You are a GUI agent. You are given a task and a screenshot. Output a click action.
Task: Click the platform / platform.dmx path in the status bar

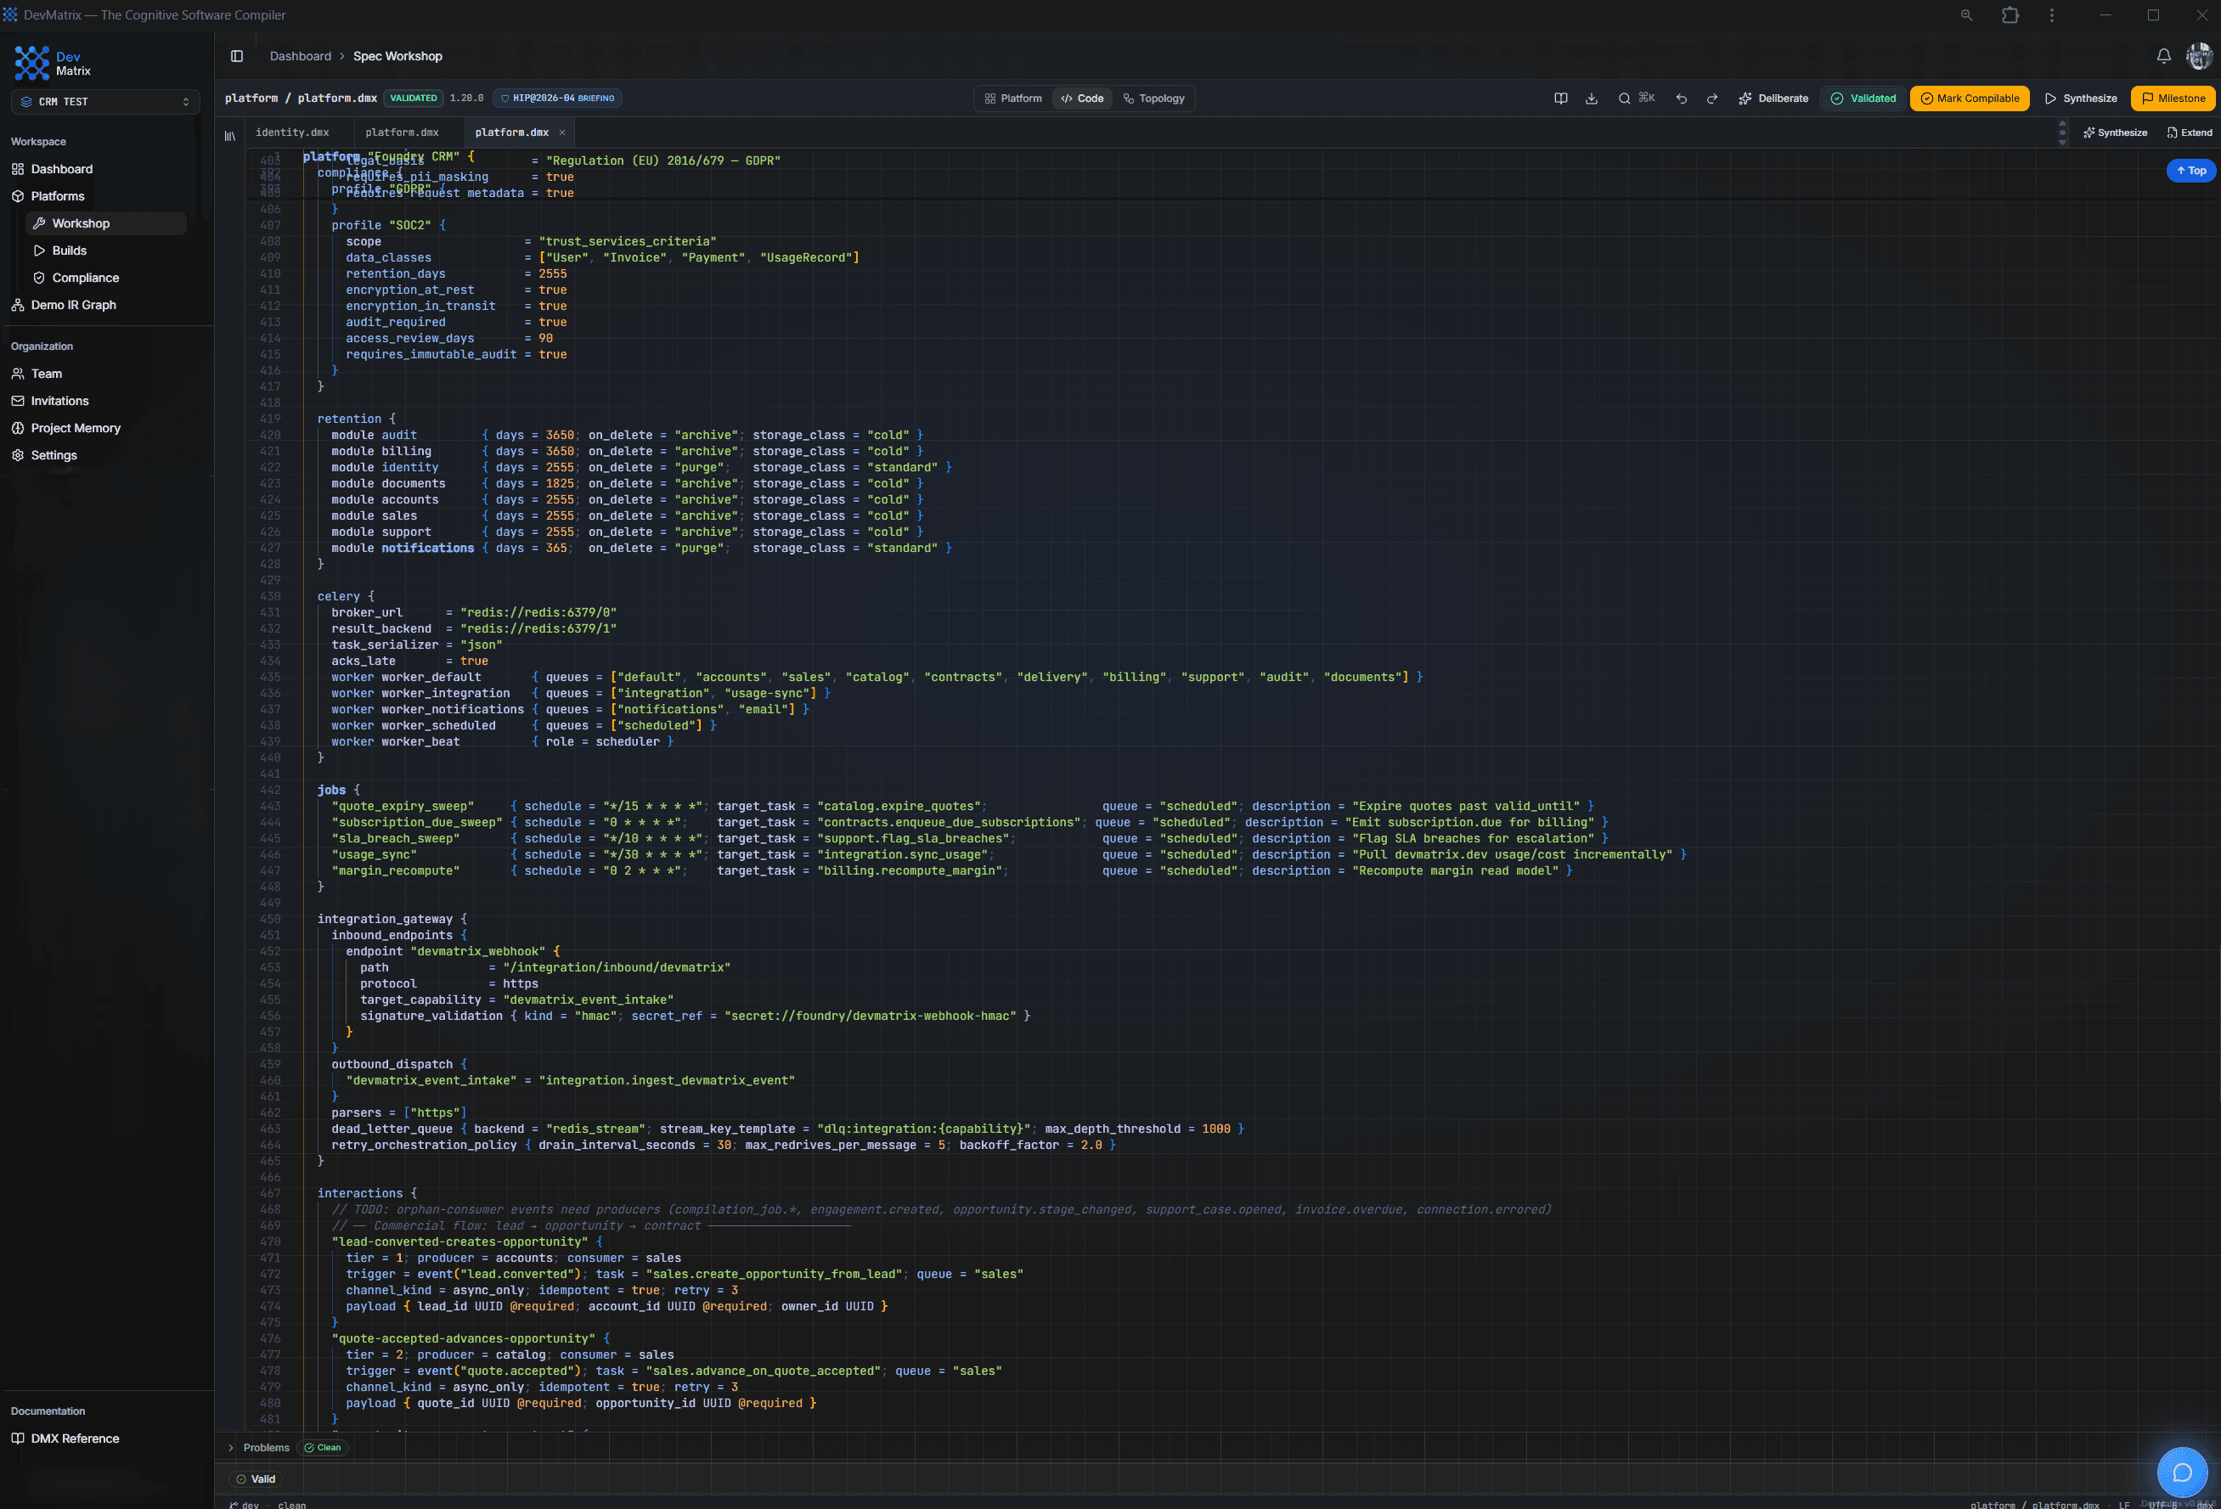coord(2035,1504)
